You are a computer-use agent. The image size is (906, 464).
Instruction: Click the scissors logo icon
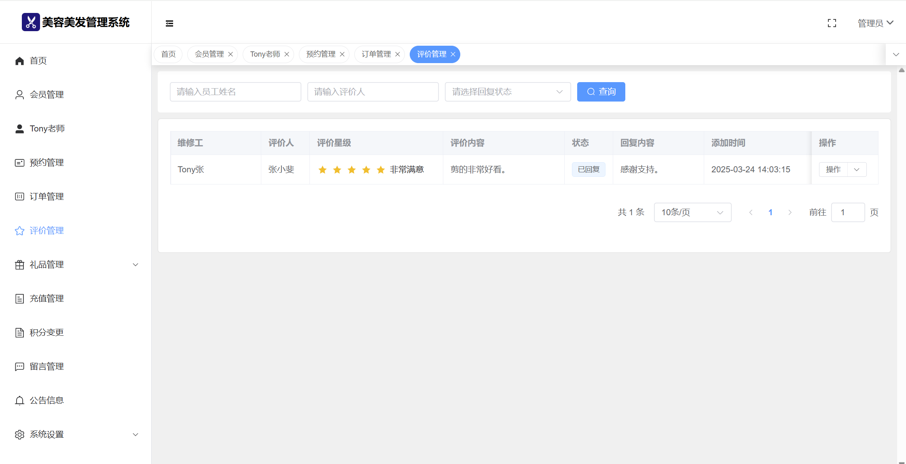(x=31, y=22)
